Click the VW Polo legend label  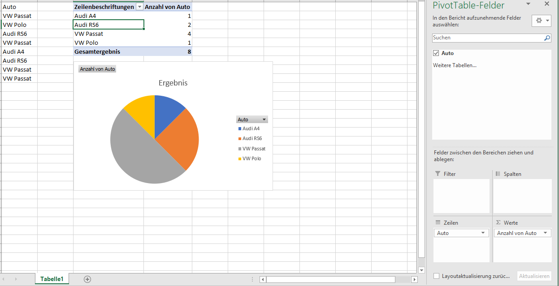[x=252, y=159]
